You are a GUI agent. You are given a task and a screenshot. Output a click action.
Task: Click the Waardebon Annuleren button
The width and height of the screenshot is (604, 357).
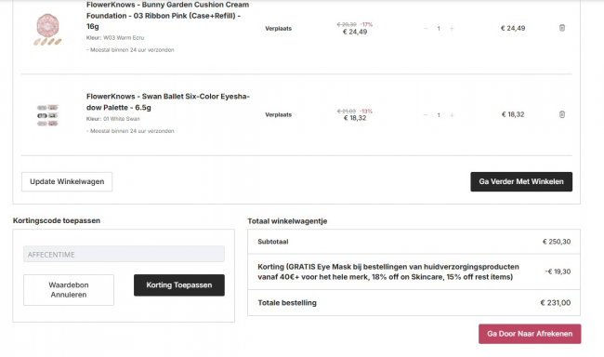[69, 290]
